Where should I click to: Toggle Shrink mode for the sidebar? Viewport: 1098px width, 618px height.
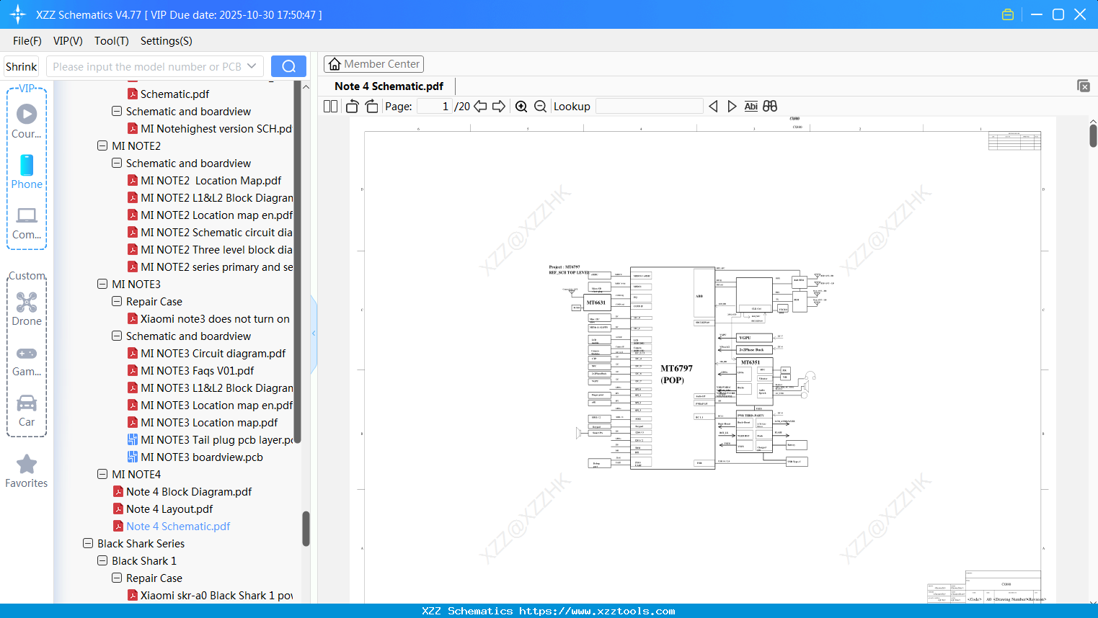point(21,66)
